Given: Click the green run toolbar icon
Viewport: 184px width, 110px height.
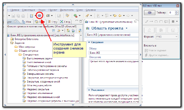Looking at the screenshot, I should coord(75,16).
